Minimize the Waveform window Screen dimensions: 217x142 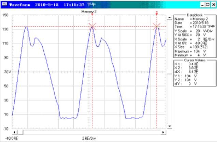(x=203, y=5)
